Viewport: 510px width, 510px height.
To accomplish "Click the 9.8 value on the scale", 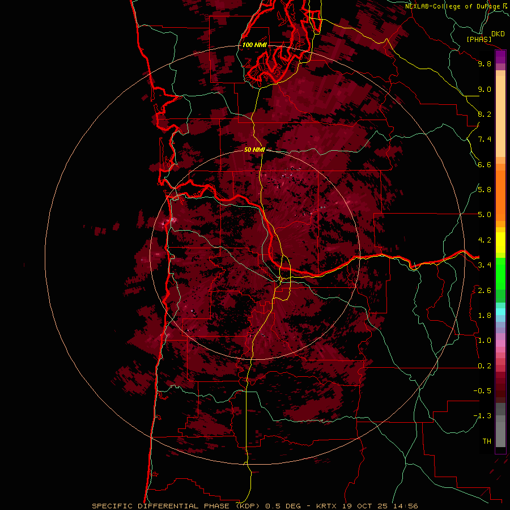I will (x=484, y=63).
